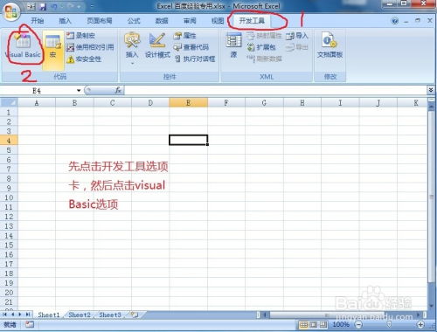Open the Name Box dropdown arrow
The width and height of the screenshot is (437, 332).
pos(79,91)
